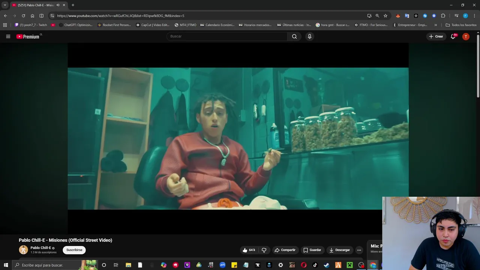Open Pablo Chill-E channel avatar
The height and width of the screenshot is (270, 480).
point(23,250)
